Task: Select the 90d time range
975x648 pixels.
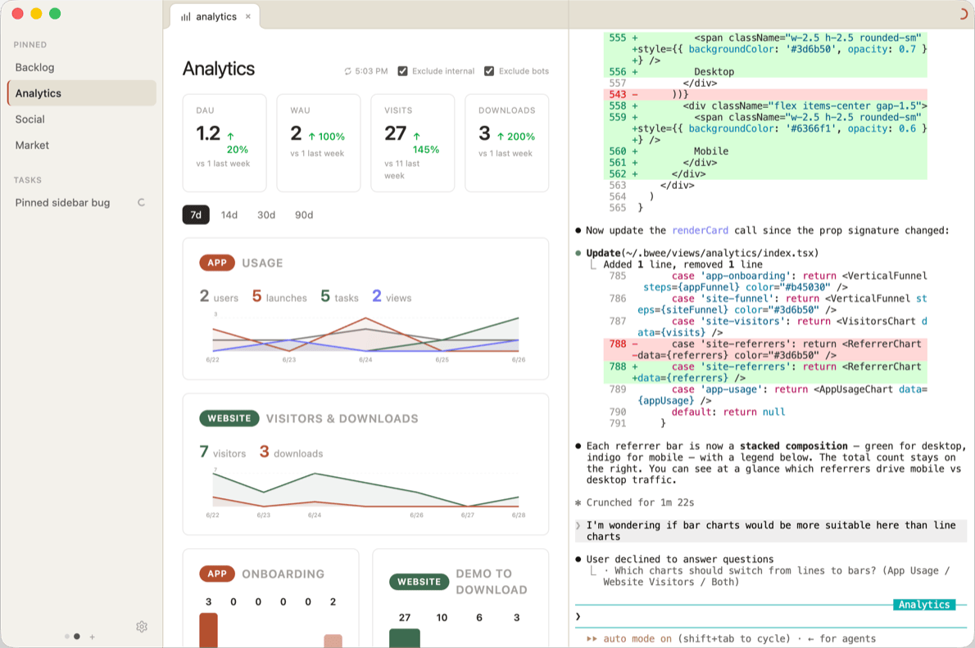Action: point(304,214)
